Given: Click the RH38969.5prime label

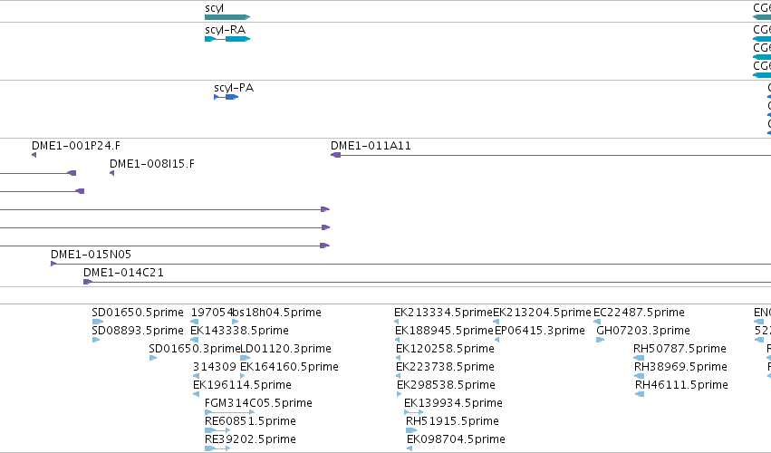Looking at the screenshot, I should (x=680, y=367).
